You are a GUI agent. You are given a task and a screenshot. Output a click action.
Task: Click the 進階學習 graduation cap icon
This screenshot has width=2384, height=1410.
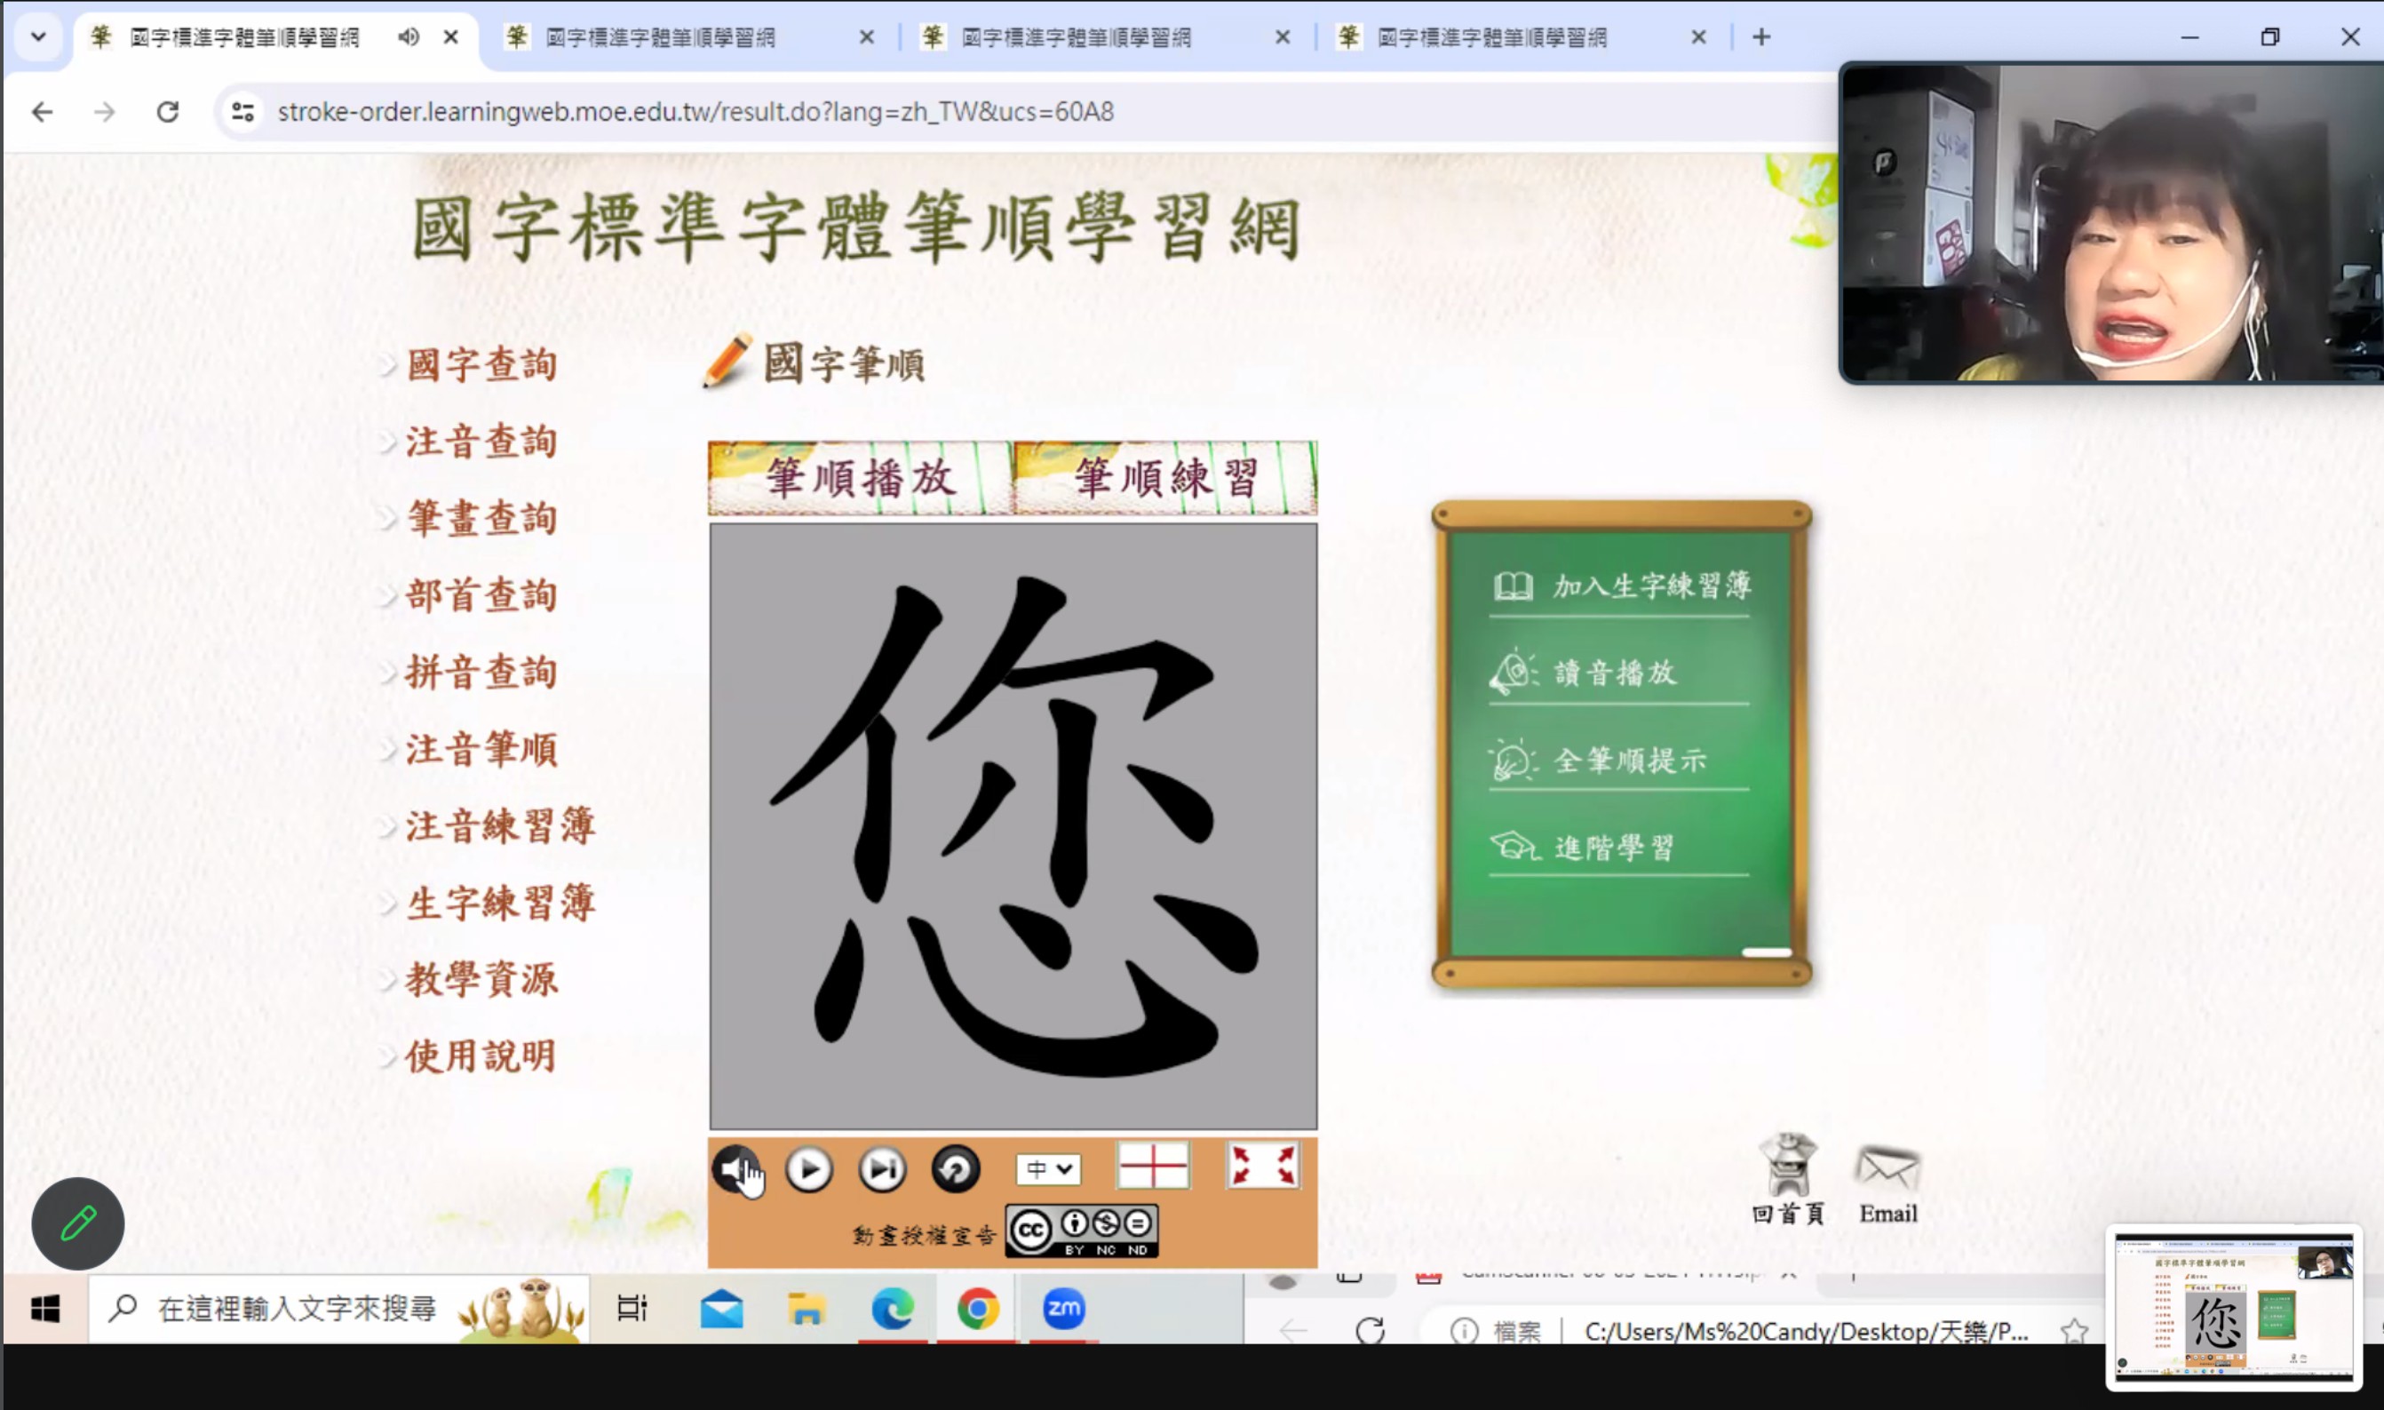(1515, 846)
